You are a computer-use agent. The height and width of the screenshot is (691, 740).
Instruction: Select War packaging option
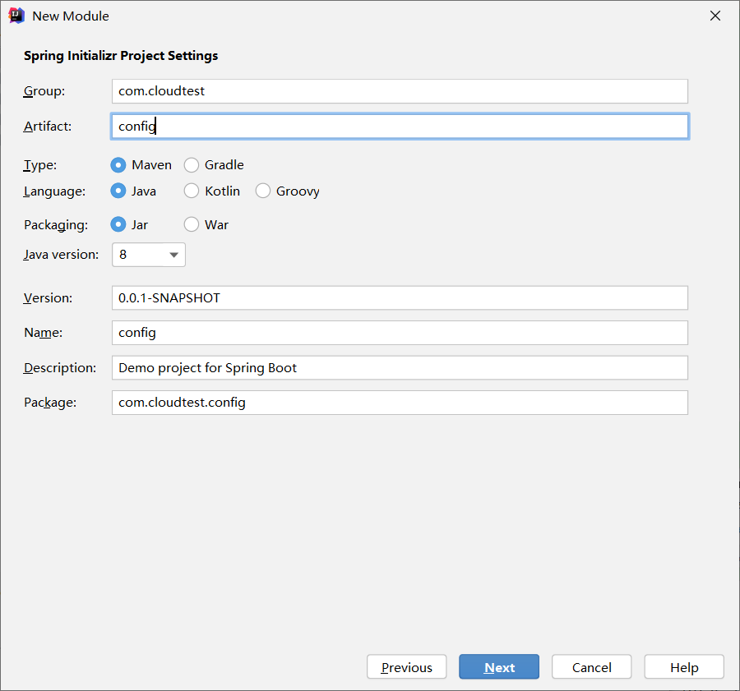(191, 224)
